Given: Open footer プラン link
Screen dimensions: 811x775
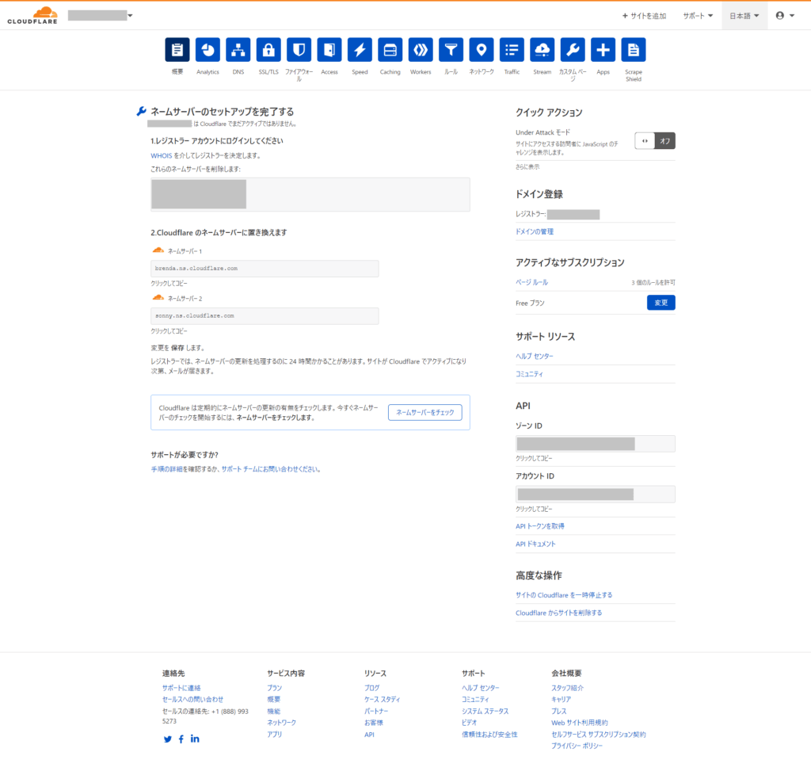Looking at the screenshot, I should pos(274,688).
